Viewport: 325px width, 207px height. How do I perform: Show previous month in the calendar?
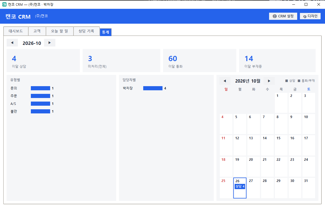tap(225, 81)
